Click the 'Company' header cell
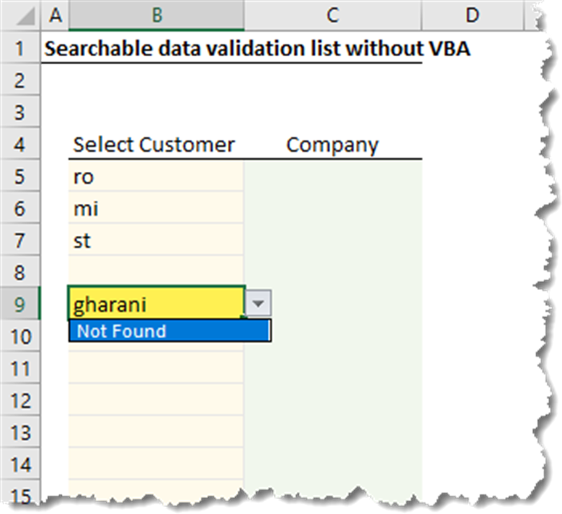Screen dimensions: 562x514 pos(332,145)
